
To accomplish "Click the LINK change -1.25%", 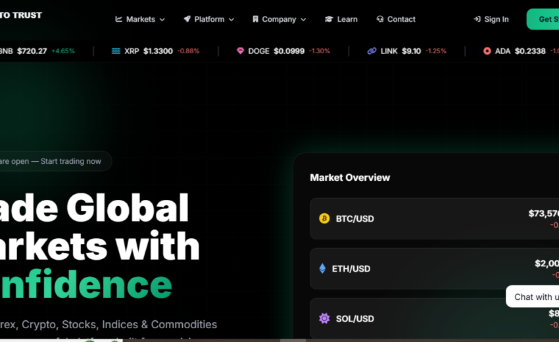I will click(435, 51).
